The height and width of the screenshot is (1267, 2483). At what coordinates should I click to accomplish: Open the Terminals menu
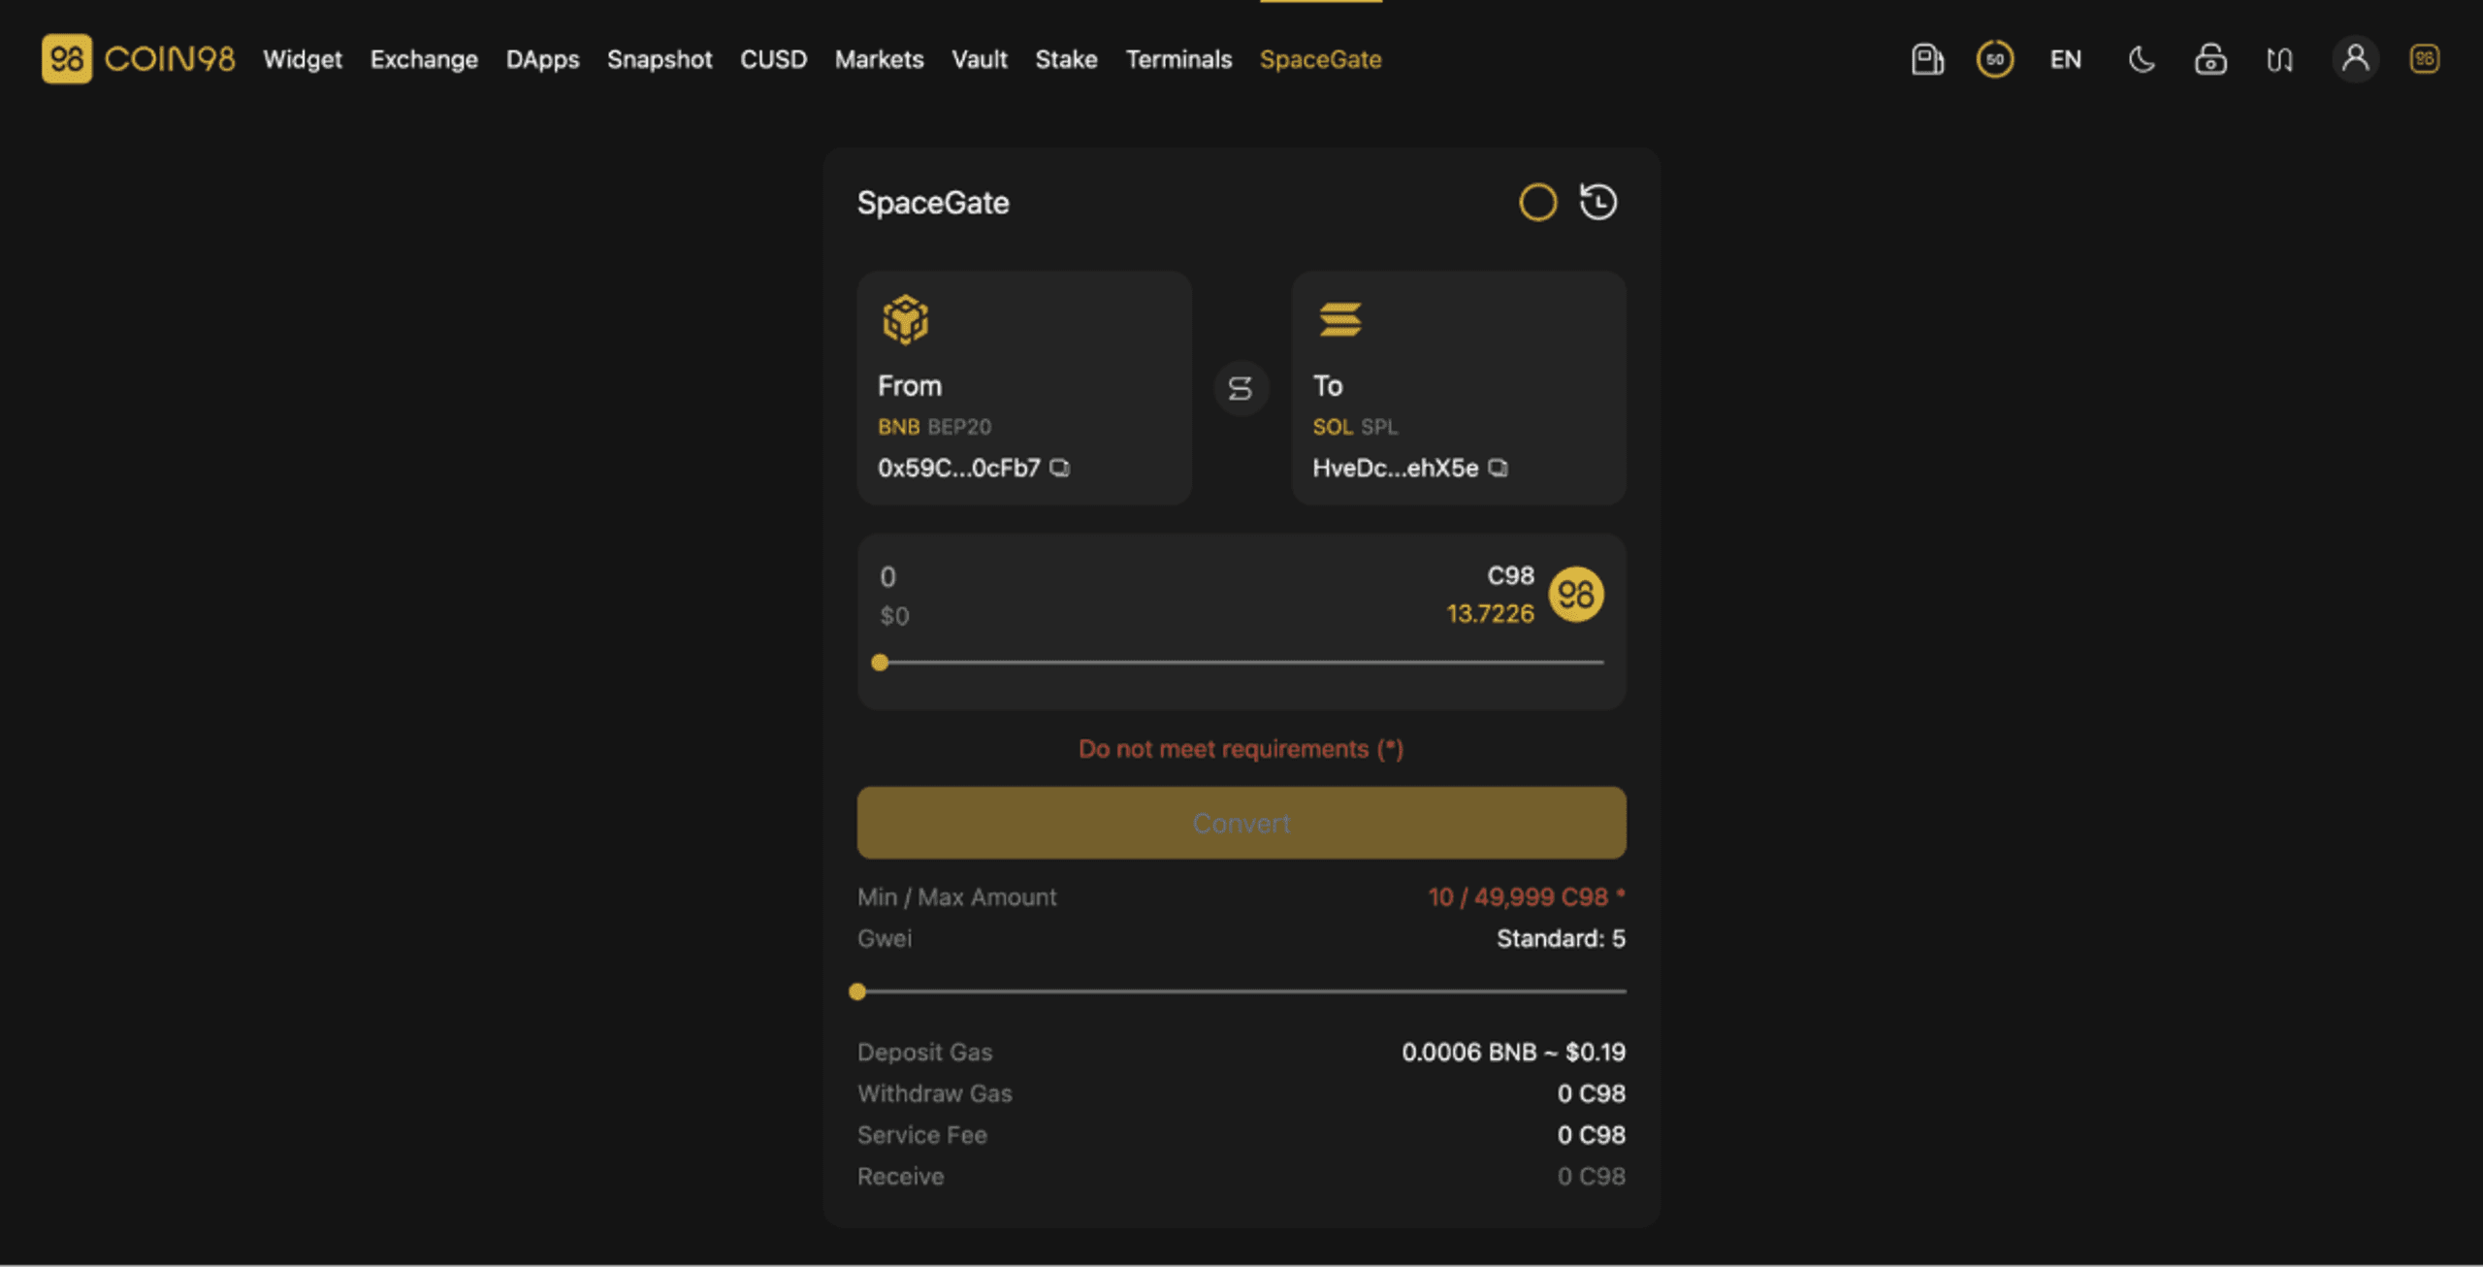tap(1178, 59)
